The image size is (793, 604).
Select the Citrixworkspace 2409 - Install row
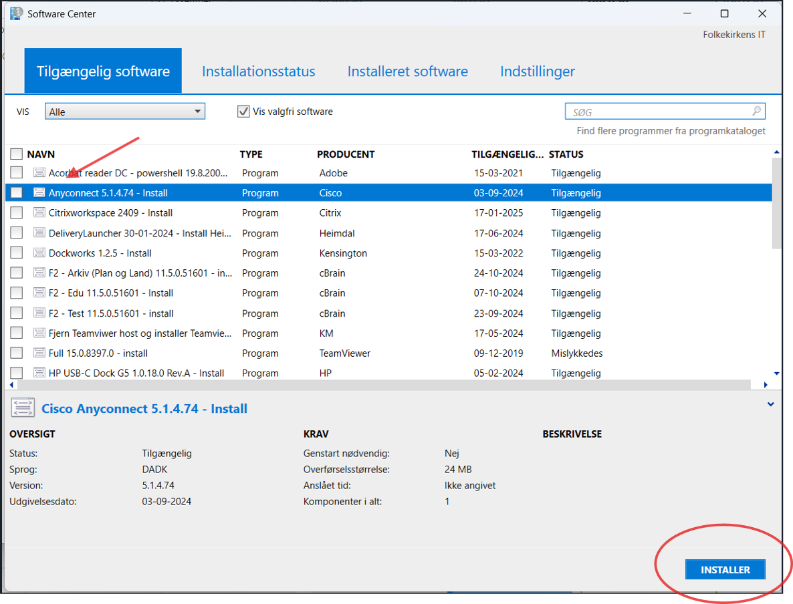coord(388,212)
